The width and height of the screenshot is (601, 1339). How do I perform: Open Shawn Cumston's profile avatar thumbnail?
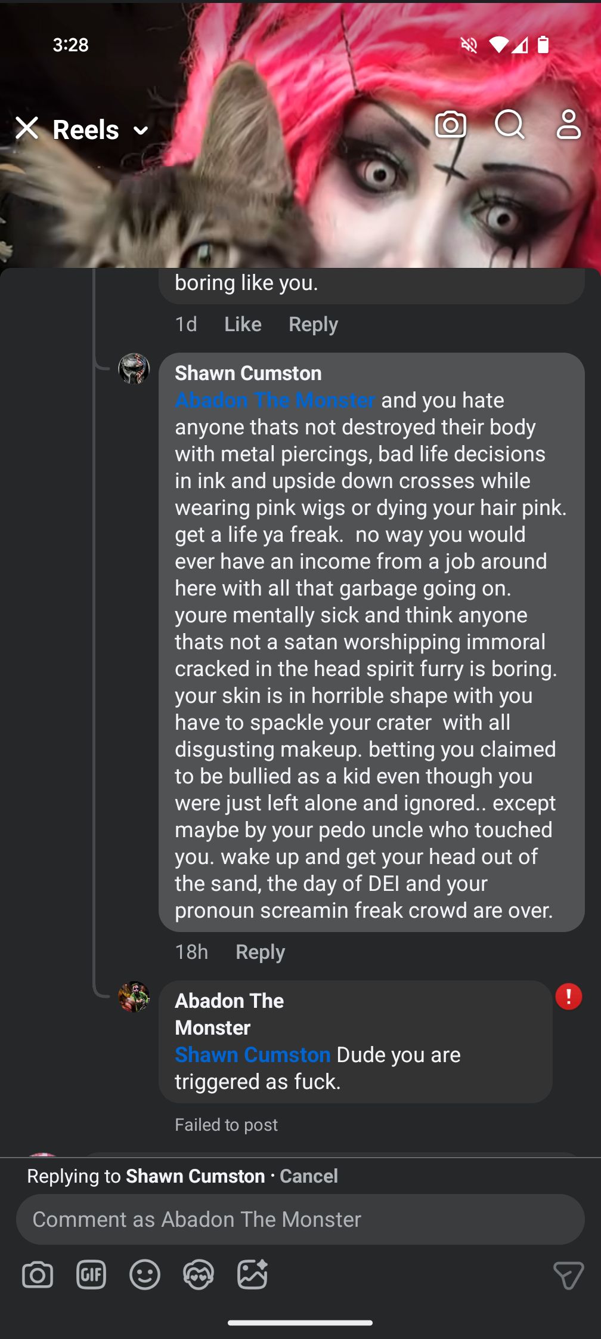click(x=134, y=368)
